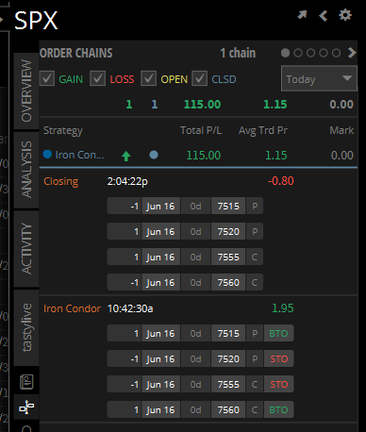
Task: Click the Closing order label
Action: (x=61, y=181)
